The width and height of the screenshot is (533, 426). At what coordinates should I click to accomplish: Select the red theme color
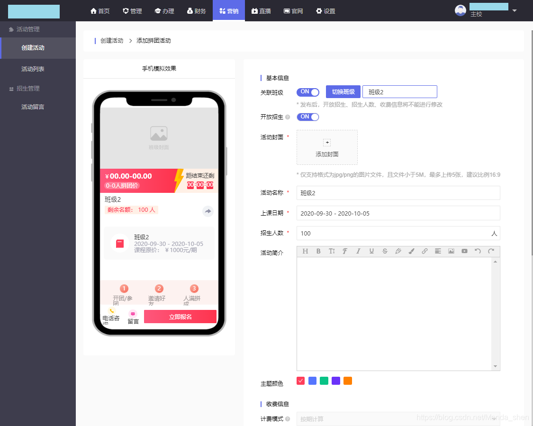300,381
